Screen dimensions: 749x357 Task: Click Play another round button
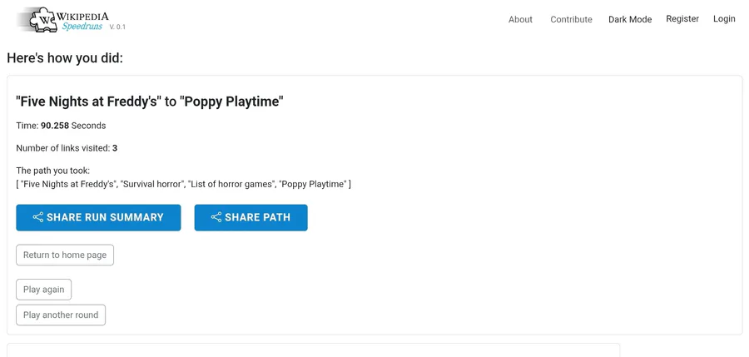[x=61, y=315]
